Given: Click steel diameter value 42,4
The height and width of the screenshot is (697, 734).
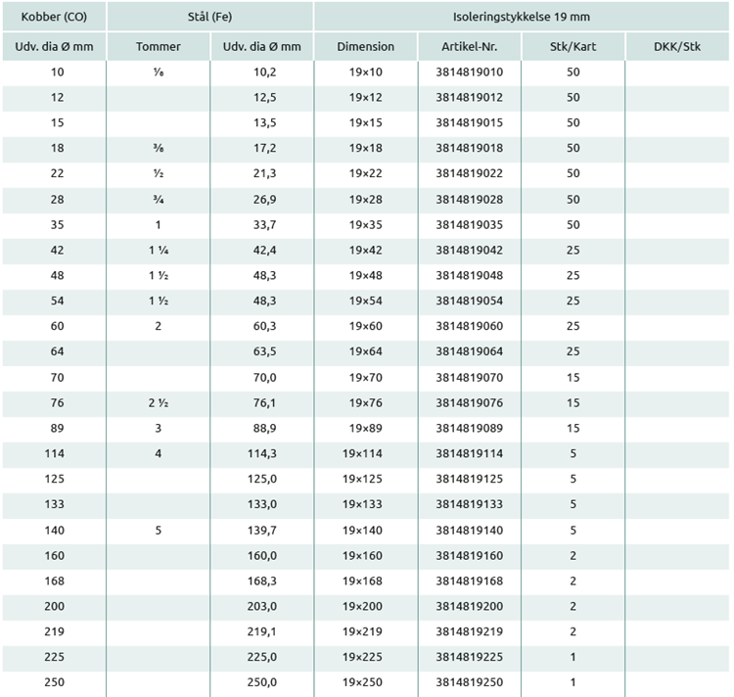Looking at the screenshot, I should [265, 250].
